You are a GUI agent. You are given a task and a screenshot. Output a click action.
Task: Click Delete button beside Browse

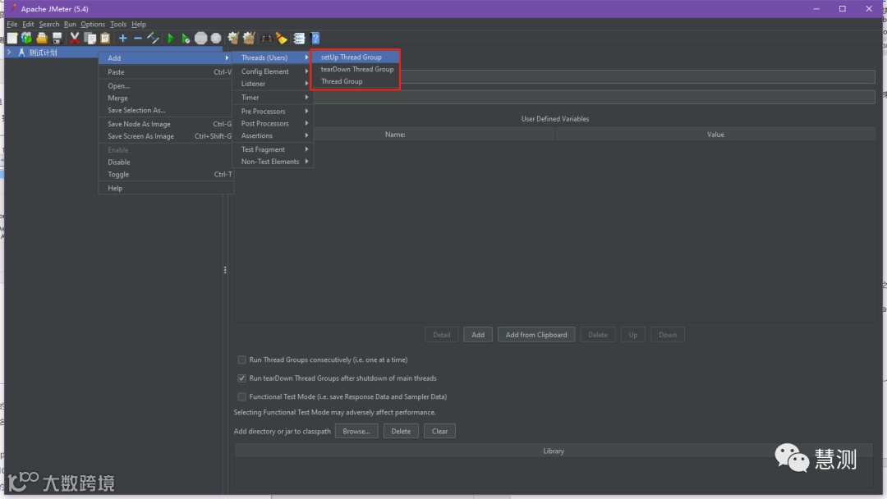(x=401, y=431)
